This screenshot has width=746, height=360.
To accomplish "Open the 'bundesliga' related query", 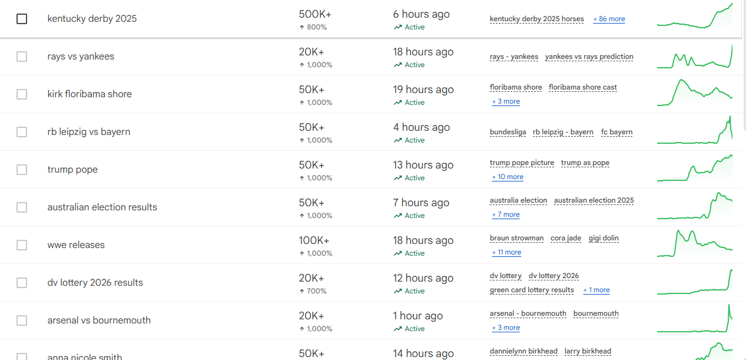I will [508, 132].
